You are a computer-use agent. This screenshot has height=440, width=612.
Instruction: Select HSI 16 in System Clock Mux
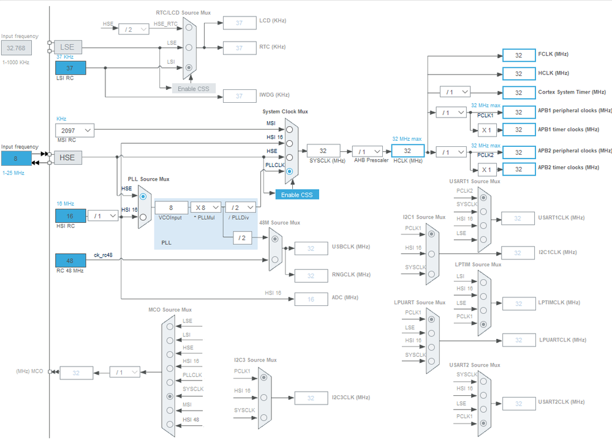click(x=289, y=143)
